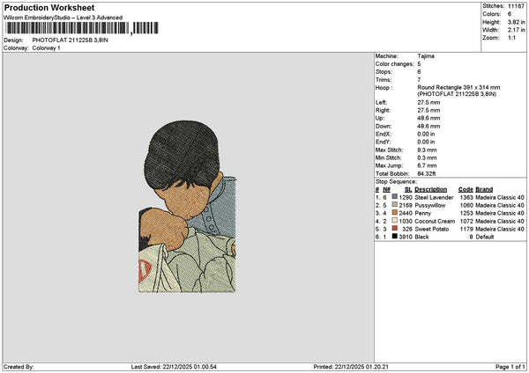
Task: Click the Pussywillow color swatch
Action: [394, 205]
